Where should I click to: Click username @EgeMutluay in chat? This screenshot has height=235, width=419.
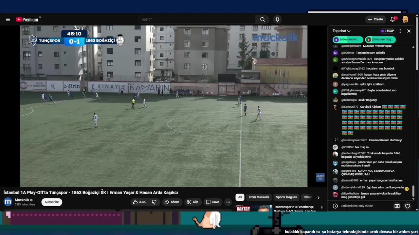350,194
